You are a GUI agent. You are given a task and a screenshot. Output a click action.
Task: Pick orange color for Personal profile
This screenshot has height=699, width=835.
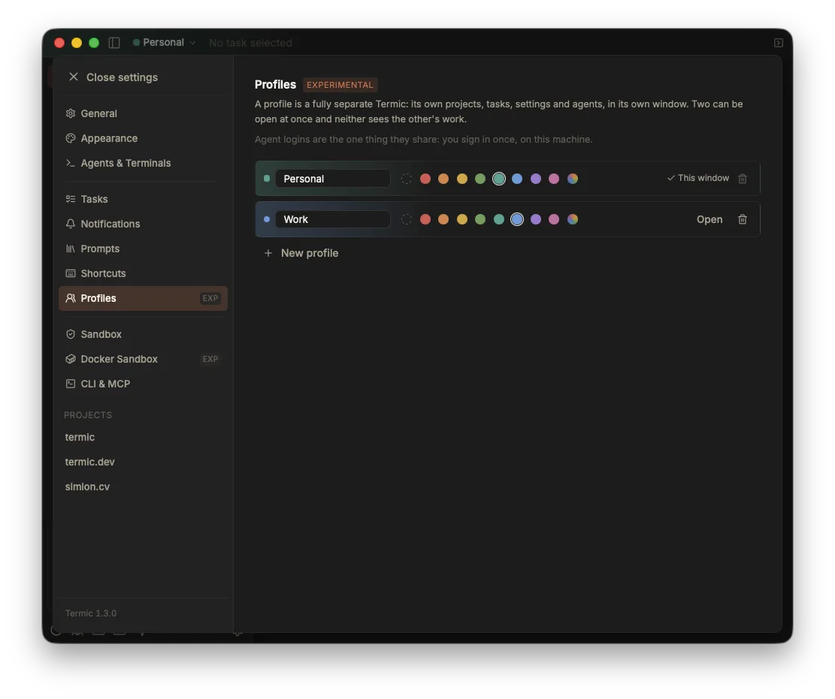point(443,179)
